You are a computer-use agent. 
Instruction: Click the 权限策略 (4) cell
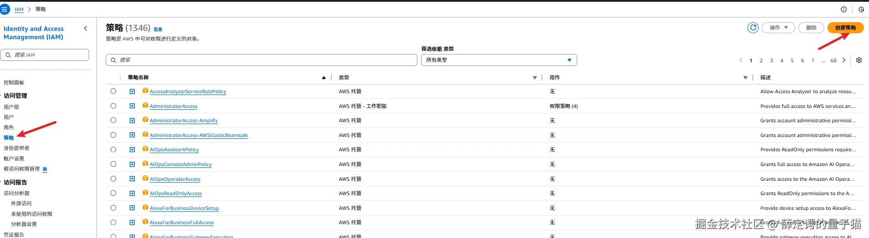point(563,106)
